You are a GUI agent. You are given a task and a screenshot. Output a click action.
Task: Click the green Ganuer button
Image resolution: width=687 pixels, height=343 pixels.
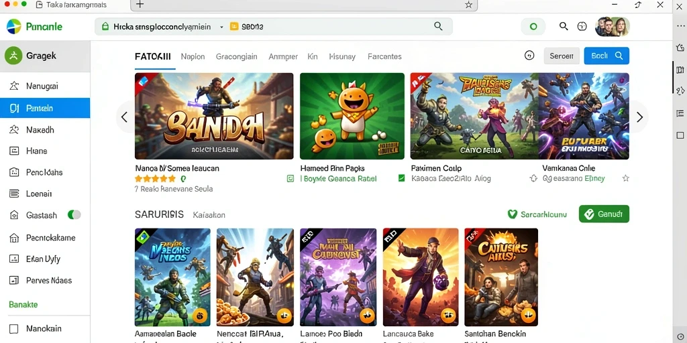click(x=604, y=214)
